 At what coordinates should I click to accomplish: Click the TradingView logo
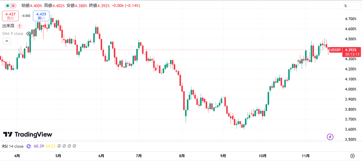(x=28, y=134)
